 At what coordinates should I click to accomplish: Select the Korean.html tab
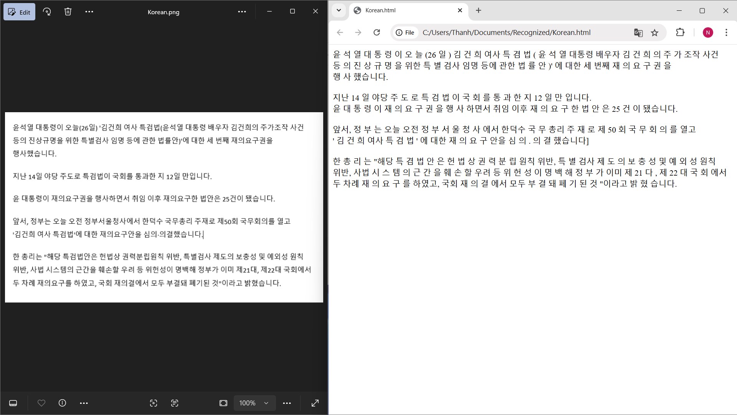[408, 10]
